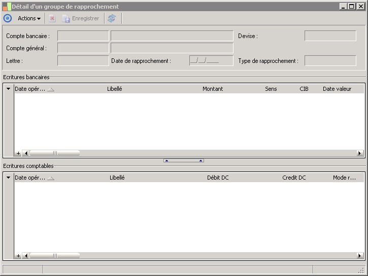Click left scroll arrow of Ecritures comptables grid

(x=26, y=256)
